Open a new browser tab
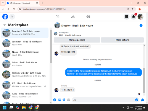This screenshot has height=111, width=148. click(42, 3)
